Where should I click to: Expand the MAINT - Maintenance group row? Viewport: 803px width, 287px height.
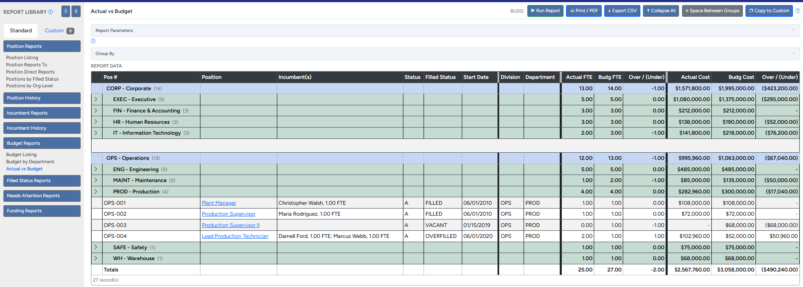96,180
